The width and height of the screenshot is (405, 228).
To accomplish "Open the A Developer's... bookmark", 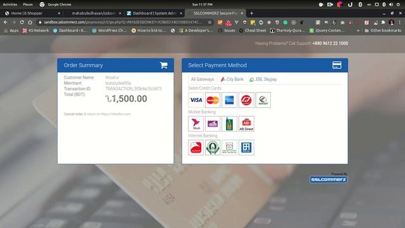I will pyautogui.click(x=196, y=30).
